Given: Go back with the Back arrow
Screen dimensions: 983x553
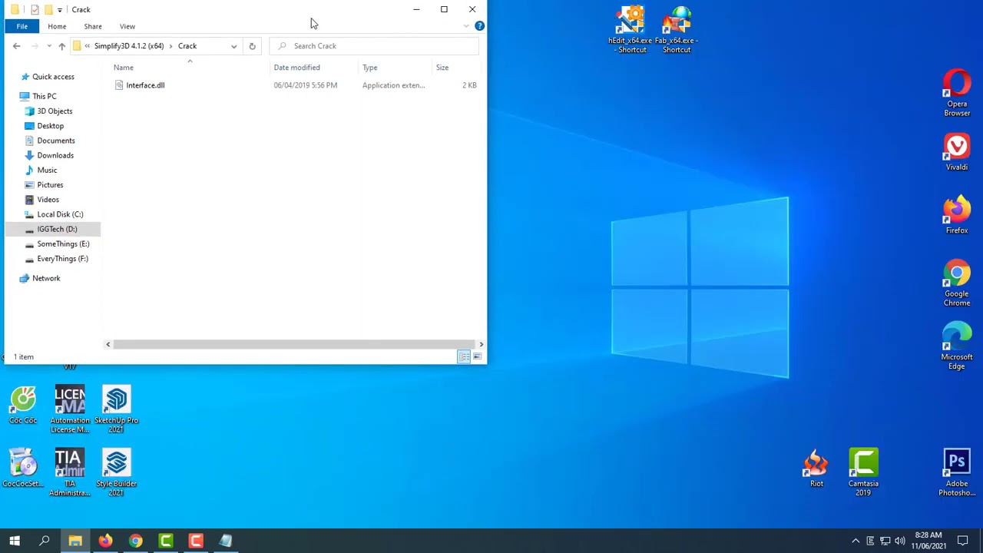Looking at the screenshot, I should [17, 46].
